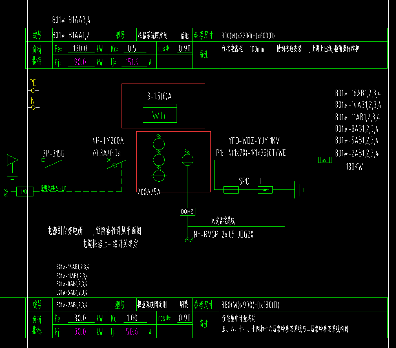Select the 明装 installation text in lower table
This screenshot has width=396, height=348.
click(184, 304)
